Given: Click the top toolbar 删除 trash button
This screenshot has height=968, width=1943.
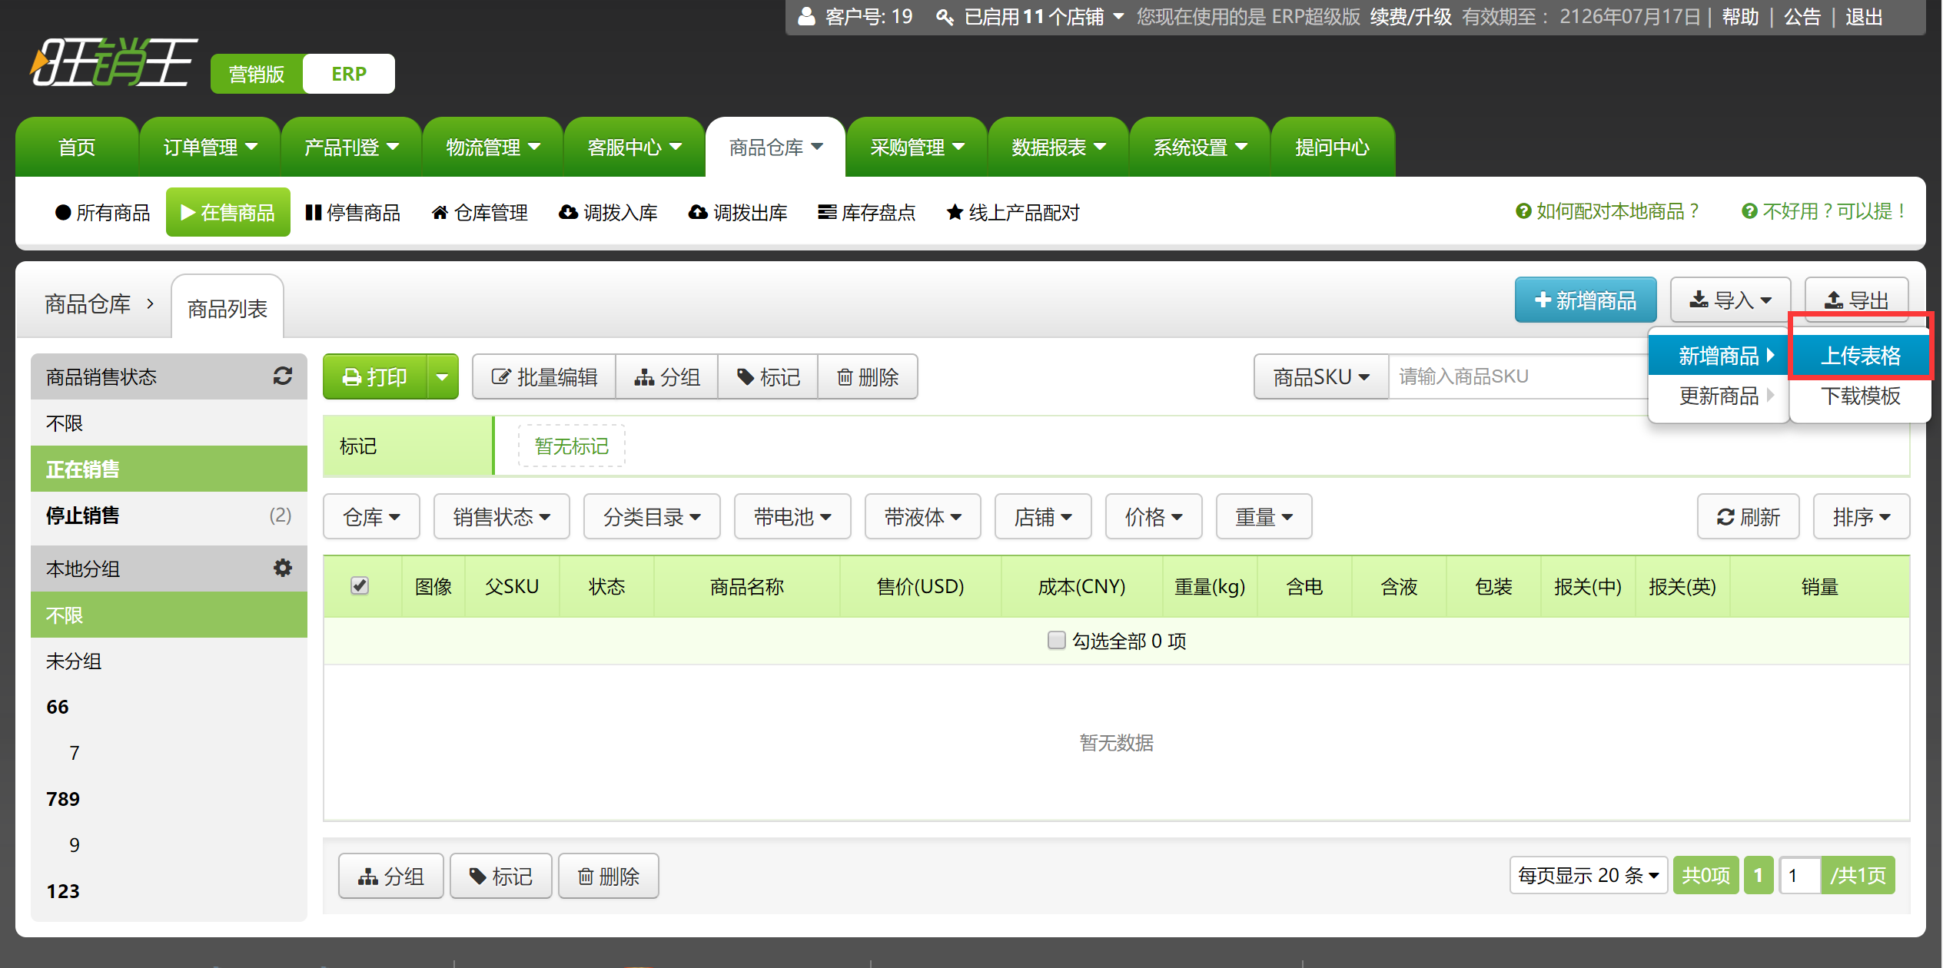Looking at the screenshot, I should click(868, 376).
